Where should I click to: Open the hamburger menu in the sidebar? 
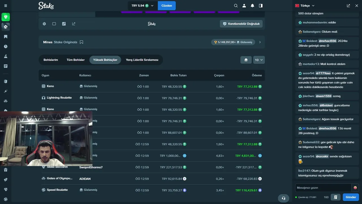click(x=6, y=6)
